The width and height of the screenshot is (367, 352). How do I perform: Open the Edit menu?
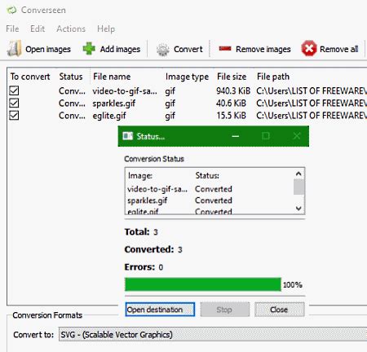click(x=38, y=29)
